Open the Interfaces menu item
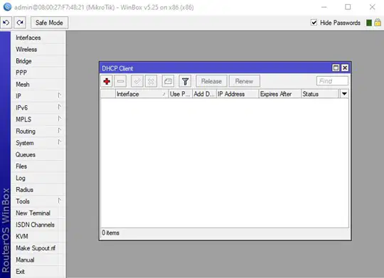This screenshot has height=278, width=384. tap(38, 38)
